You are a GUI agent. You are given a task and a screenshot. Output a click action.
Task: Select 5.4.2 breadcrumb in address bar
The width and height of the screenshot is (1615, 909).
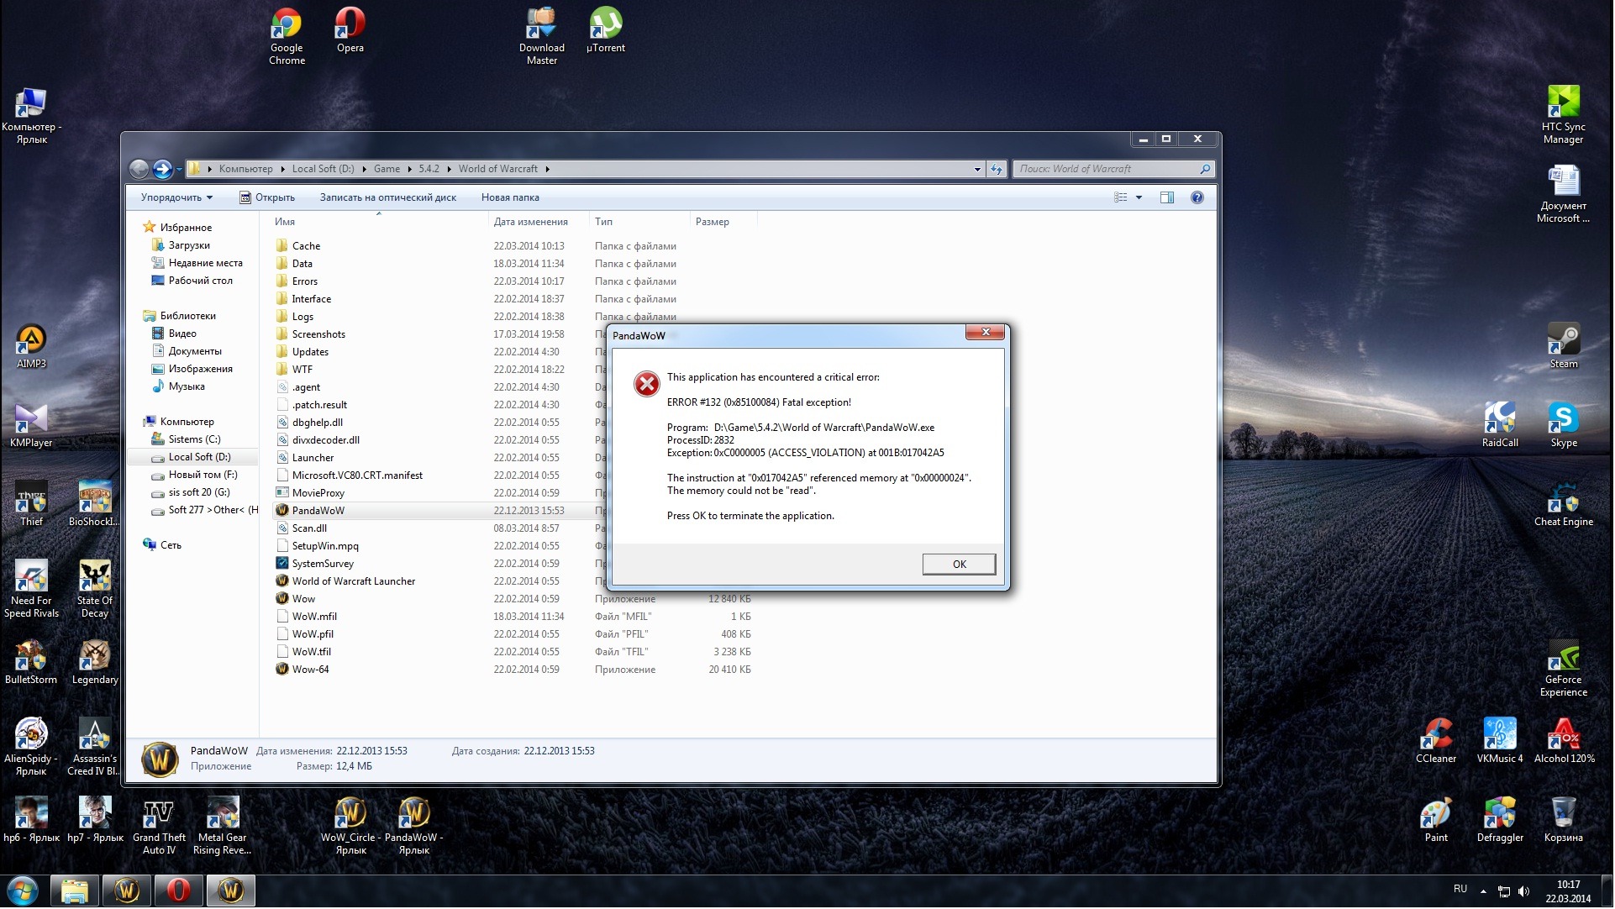[429, 169]
